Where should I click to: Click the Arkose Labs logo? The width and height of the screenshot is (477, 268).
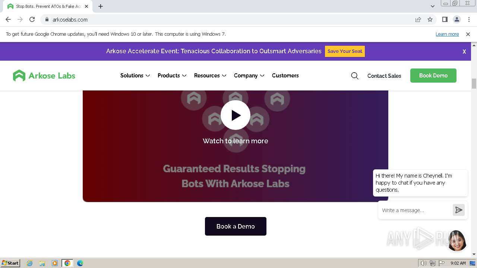pyautogui.click(x=44, y=76)
